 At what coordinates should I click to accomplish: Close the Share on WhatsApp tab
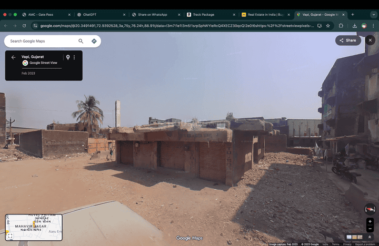tap(179, 15)
